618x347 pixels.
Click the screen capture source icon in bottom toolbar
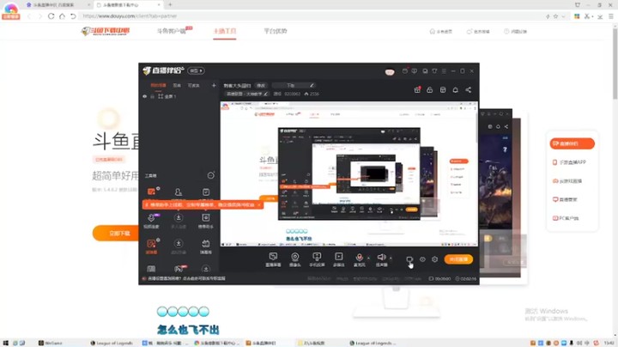click(x=273, y=259)
